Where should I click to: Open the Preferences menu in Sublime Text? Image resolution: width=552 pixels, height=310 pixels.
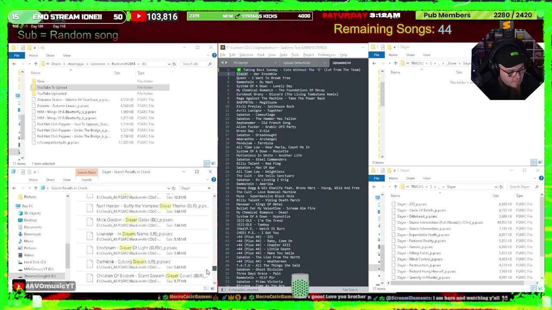click(327, 55)
